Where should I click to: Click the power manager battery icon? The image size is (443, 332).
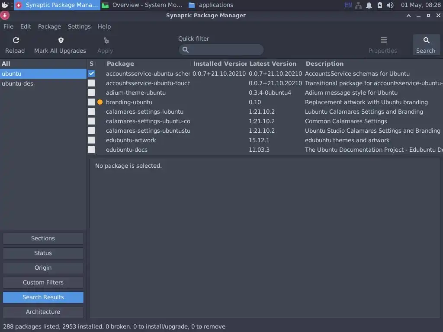pos(380,5)
